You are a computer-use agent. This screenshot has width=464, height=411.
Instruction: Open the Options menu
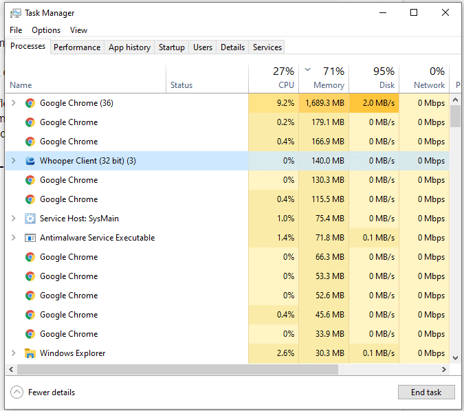46,30
